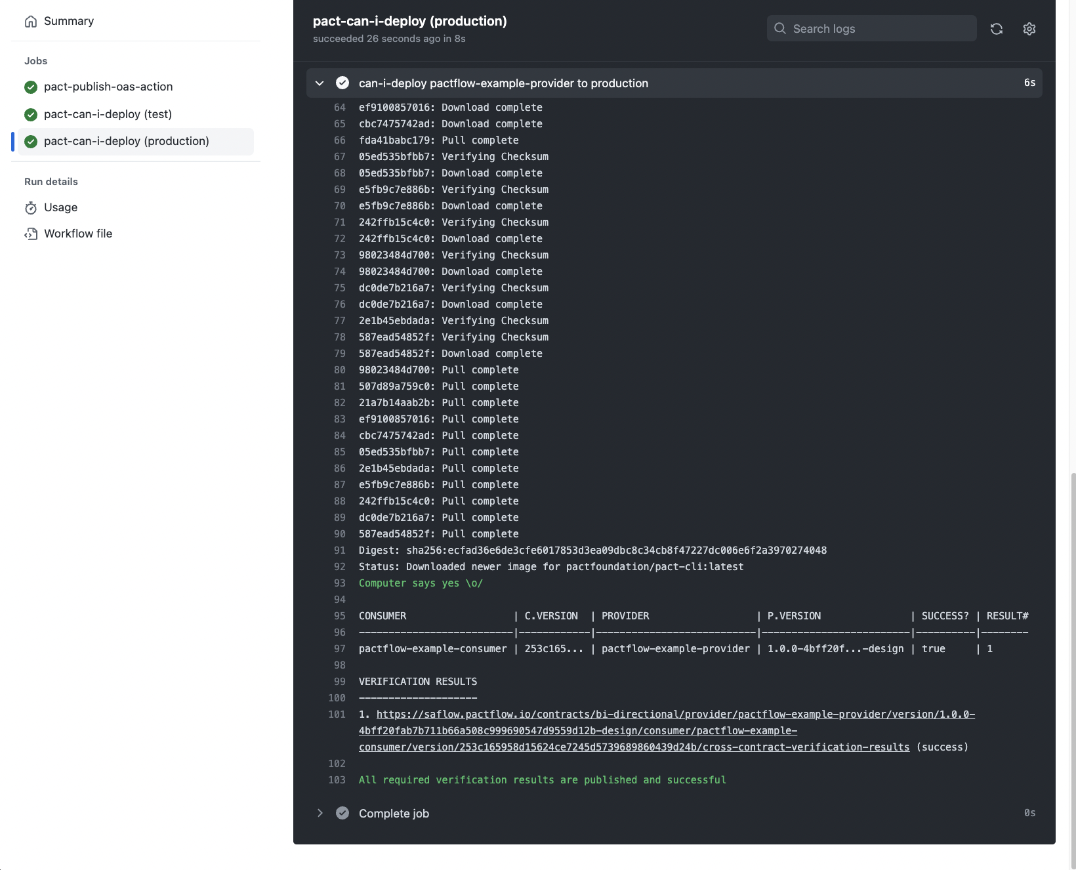
Task: Click the stopwatch icon next to Usage
Action: click(x=31, y=207)
